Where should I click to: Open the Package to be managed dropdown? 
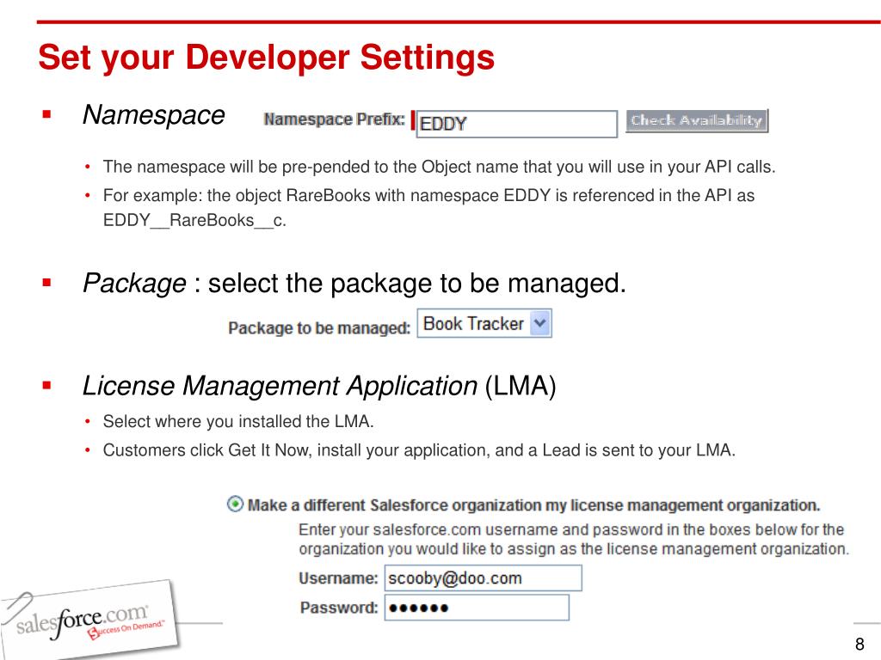click(x=484, y=323)
